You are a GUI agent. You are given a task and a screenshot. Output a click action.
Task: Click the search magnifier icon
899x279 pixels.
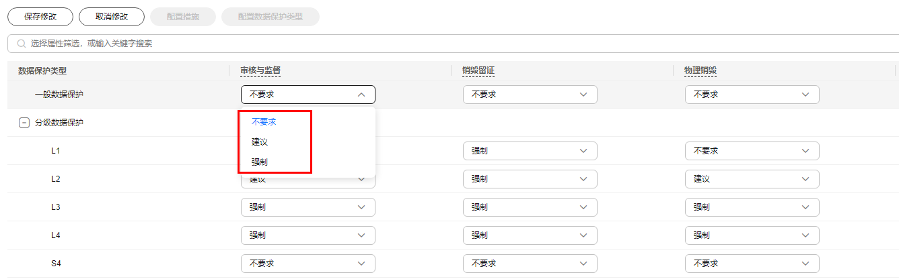pos(22,44)
